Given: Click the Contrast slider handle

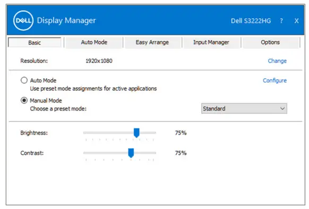Looking at the screenshot, I should [x=131, y=153].
